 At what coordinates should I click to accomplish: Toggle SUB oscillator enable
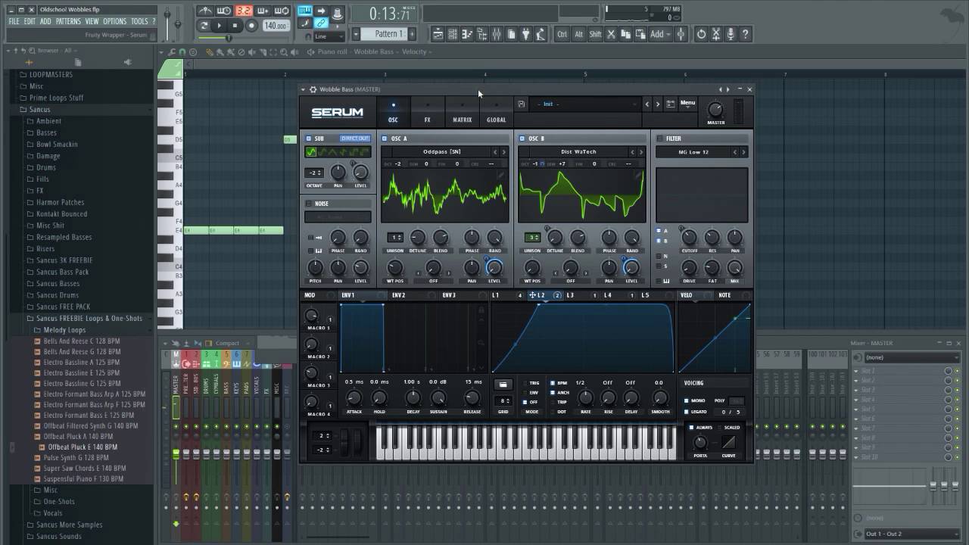309,139
